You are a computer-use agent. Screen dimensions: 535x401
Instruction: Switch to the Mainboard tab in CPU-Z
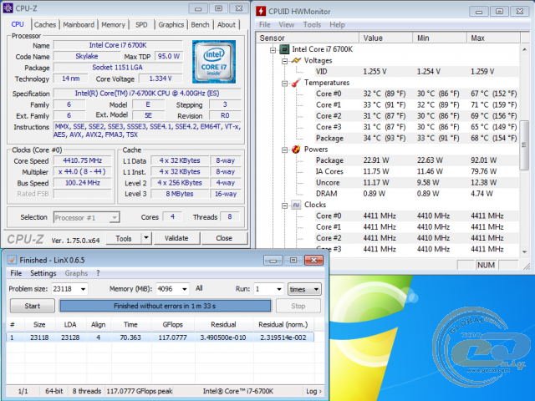pyautogui.click(x=79, y=24)
